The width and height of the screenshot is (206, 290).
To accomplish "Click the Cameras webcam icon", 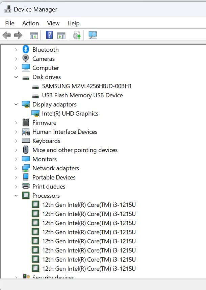I will pyautogui.click(x=26, y=58).
